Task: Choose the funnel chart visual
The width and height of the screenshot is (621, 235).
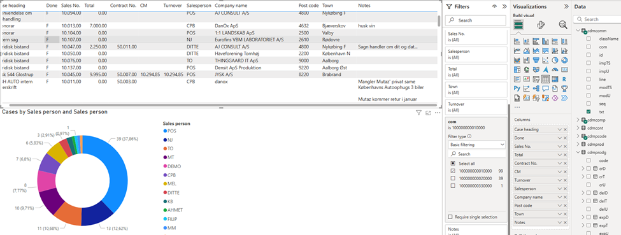Action: pos(536,61)
